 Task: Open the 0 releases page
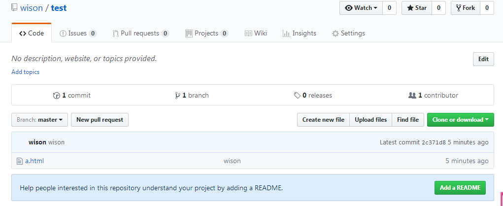coord(313,95)
